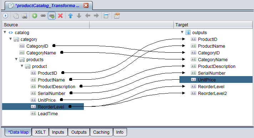Collapse the product node
Screen dimensions: 254x138
coord(22,66)
